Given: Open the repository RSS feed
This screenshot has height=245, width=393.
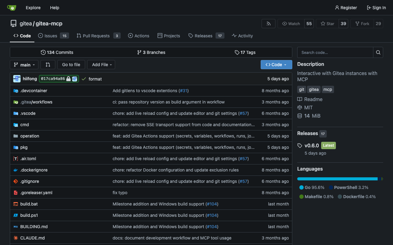Looking at the screenshot, I should pyautogui.click(x=268, y=24).
